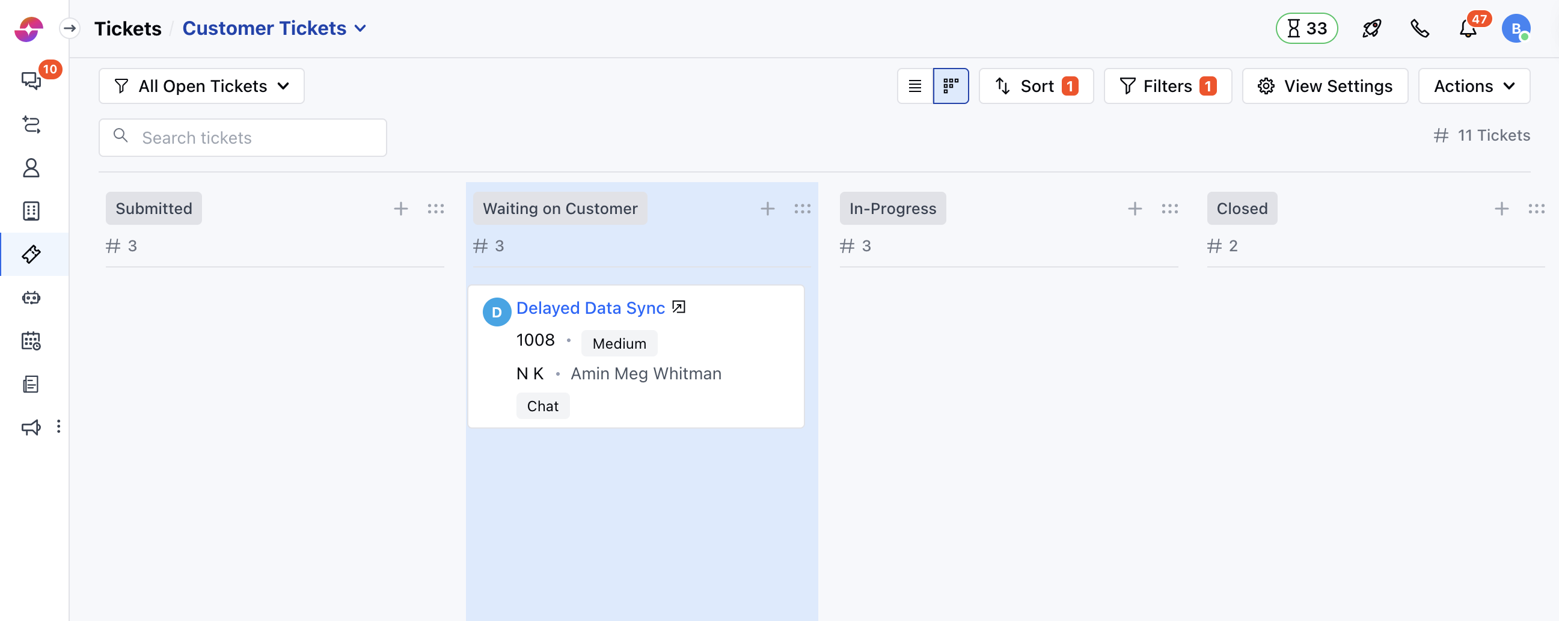Click the D avatar on ticket card

(x=497, y=313)
